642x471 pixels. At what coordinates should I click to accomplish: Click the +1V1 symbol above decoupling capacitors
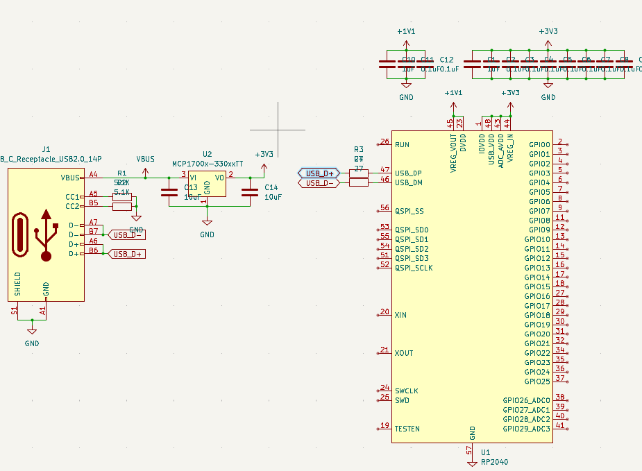click(407, 40)
